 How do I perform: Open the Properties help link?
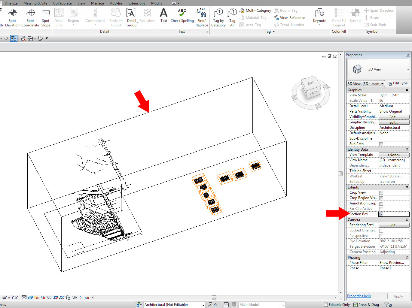(x=359, y=296)
